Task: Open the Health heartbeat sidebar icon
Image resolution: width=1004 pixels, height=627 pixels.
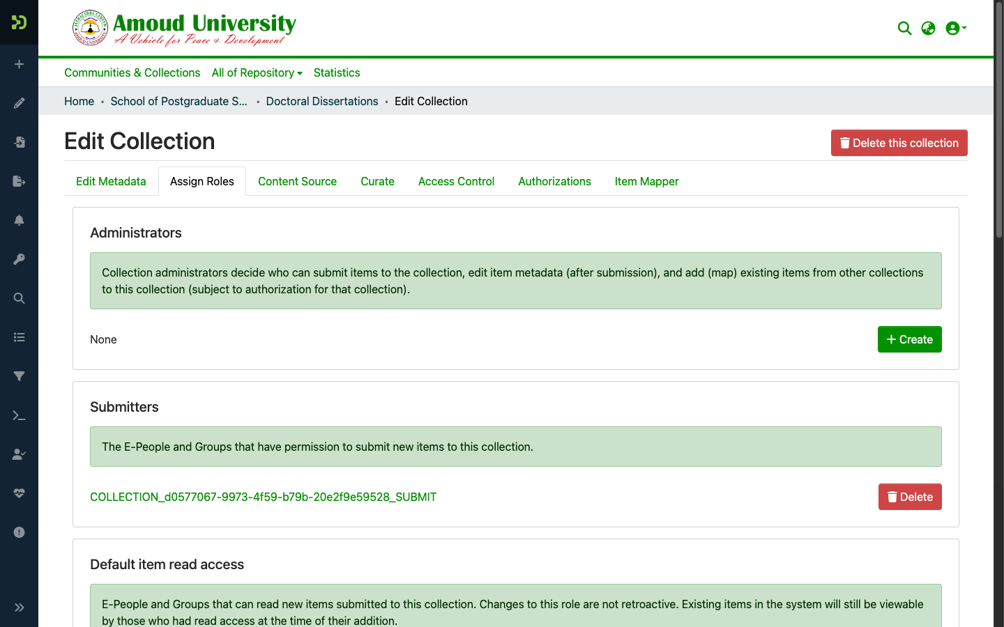Action: (19, 493)
